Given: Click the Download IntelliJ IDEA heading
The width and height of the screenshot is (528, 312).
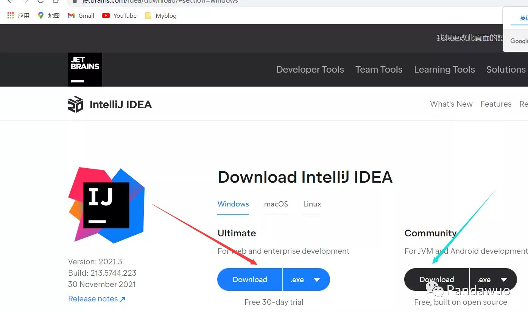Looking at the screenshot, I should [305, 177].
